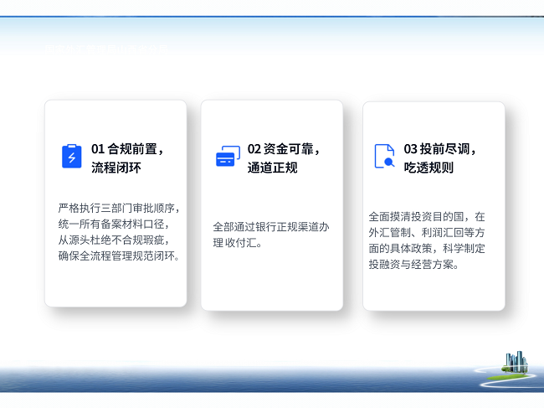Click the line '理 收付汇。'
Viewport: 544px width, 408px height.
point(238,243)
